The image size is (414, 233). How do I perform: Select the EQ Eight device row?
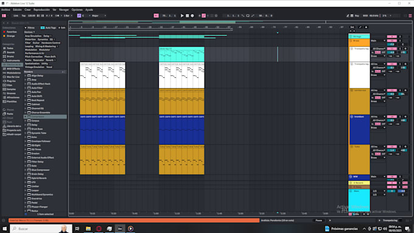tap(45, 145)
